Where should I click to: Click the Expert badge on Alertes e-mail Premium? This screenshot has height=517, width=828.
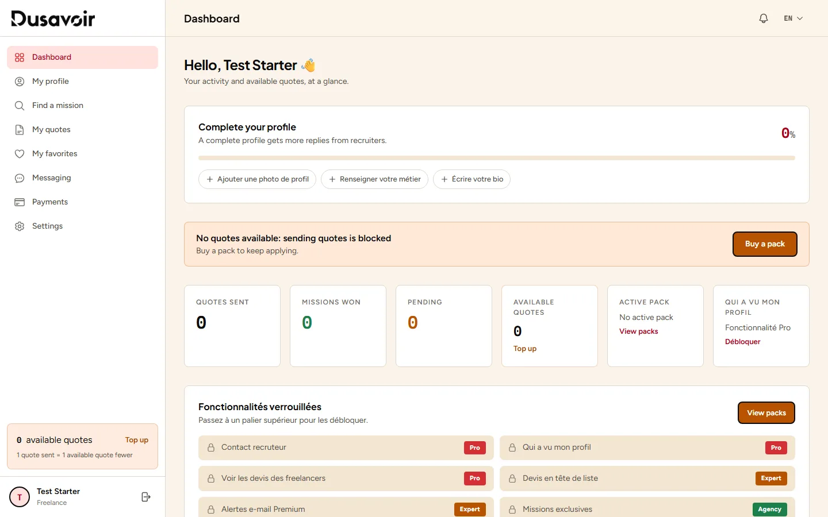[470, 510]
